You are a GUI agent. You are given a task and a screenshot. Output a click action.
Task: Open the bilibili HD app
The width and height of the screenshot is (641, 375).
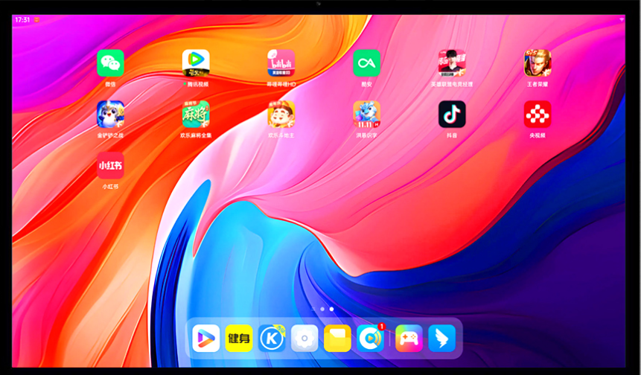[281, 64]
